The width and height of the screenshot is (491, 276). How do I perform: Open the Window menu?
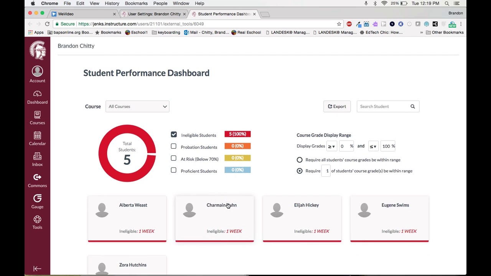point(181,3)
